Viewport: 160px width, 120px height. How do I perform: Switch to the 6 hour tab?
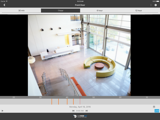point(100,10)
